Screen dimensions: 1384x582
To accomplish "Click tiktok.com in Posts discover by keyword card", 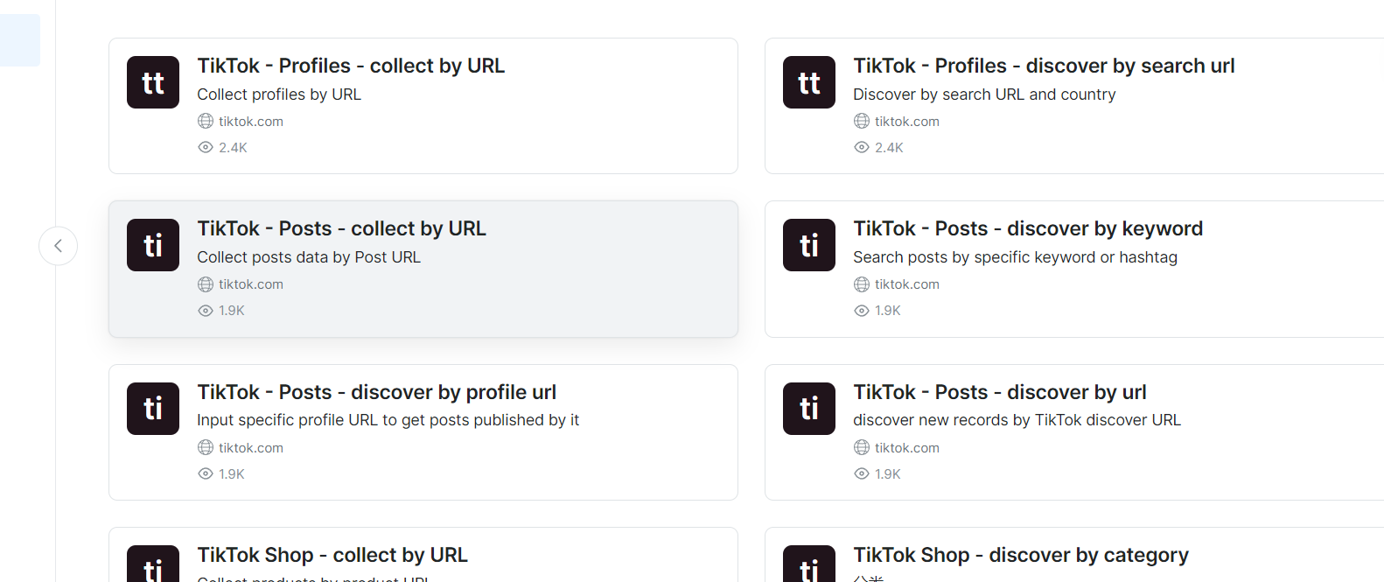I will click(x=907, y=284).
